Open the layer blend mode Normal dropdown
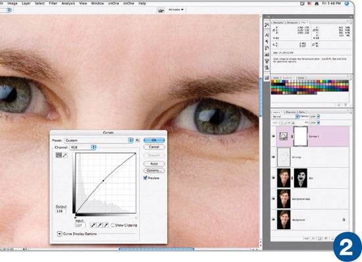Image resolution: width=362 pixels, height=262 pixels. tap(286, 117)
